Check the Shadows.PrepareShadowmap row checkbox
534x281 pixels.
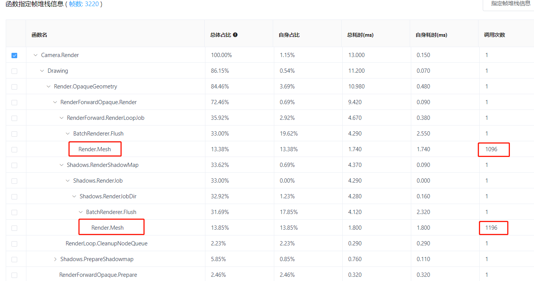coord(14,259)
